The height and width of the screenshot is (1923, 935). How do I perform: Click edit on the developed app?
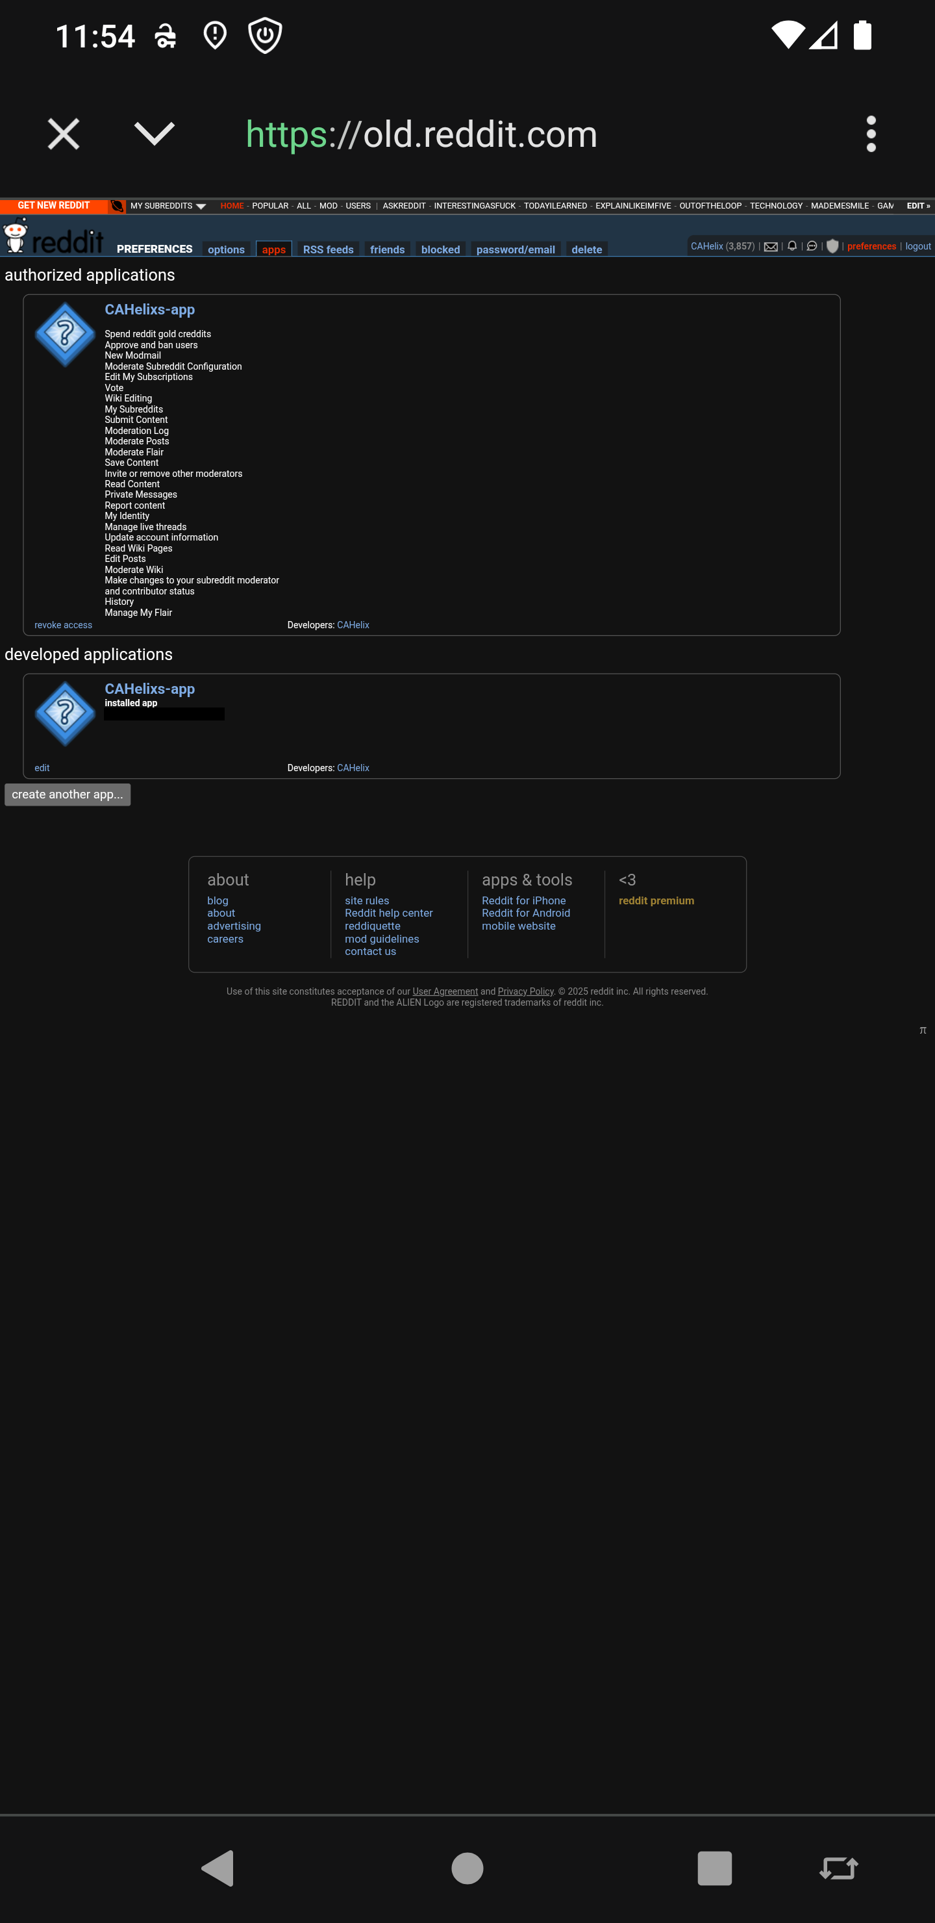coord(42,767)
